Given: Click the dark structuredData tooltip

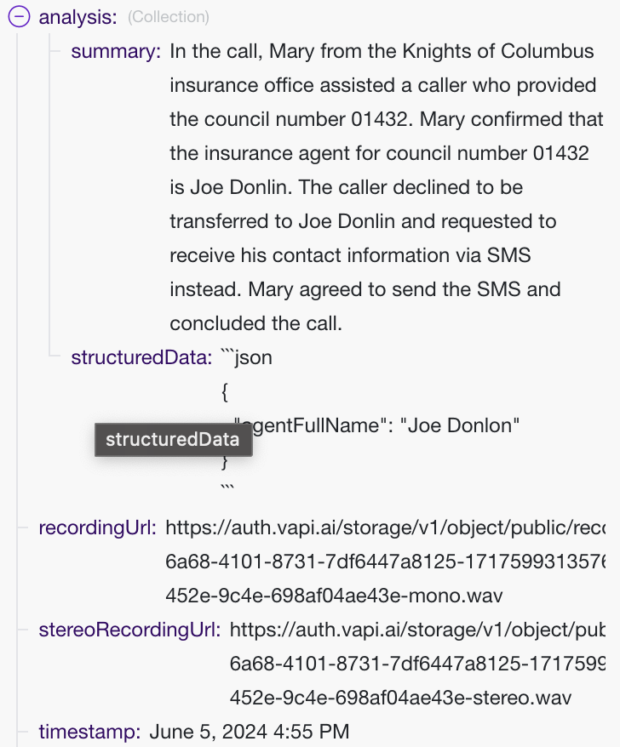Looking at the screenshot, I should tap(173, 440).
